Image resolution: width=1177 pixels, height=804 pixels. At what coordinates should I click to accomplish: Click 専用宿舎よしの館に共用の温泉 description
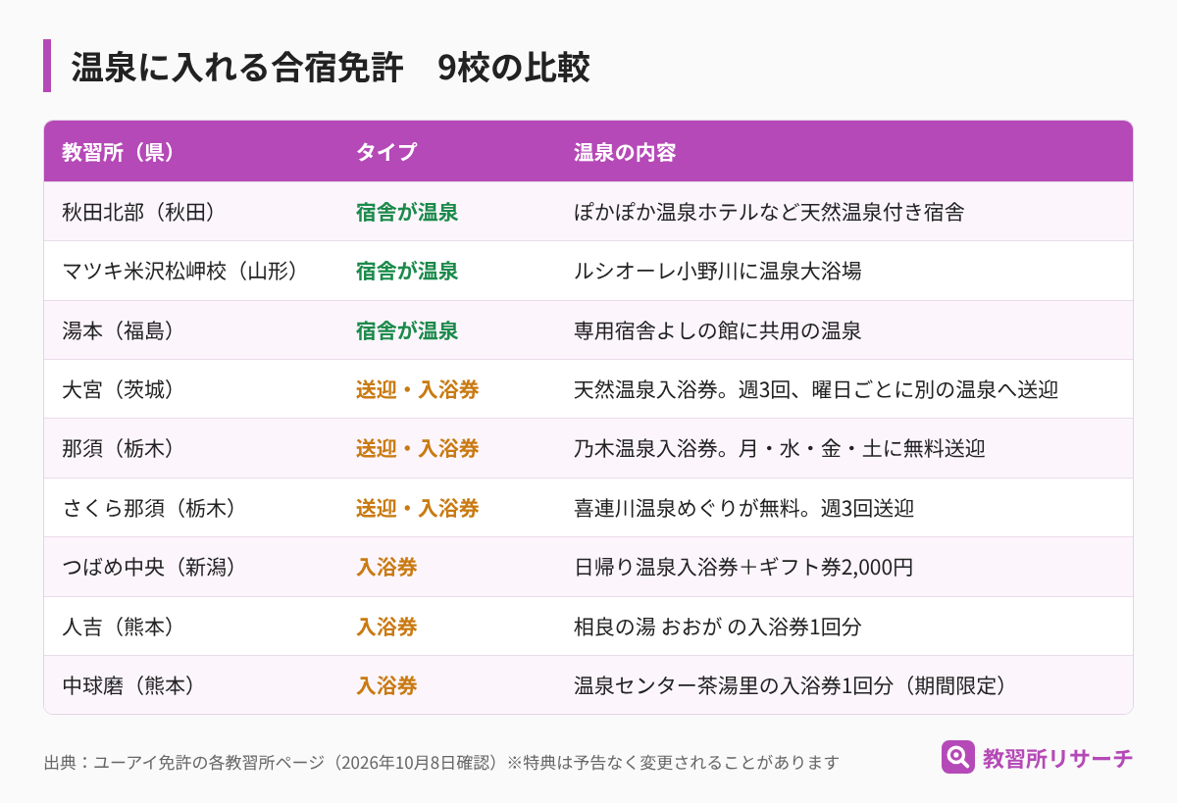click(718, 330)
